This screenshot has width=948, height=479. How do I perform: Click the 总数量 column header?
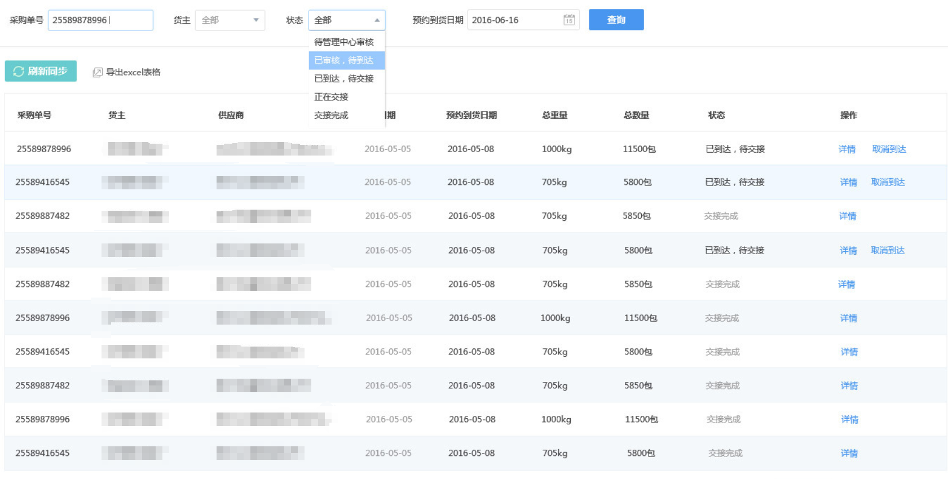click(636, 115)
